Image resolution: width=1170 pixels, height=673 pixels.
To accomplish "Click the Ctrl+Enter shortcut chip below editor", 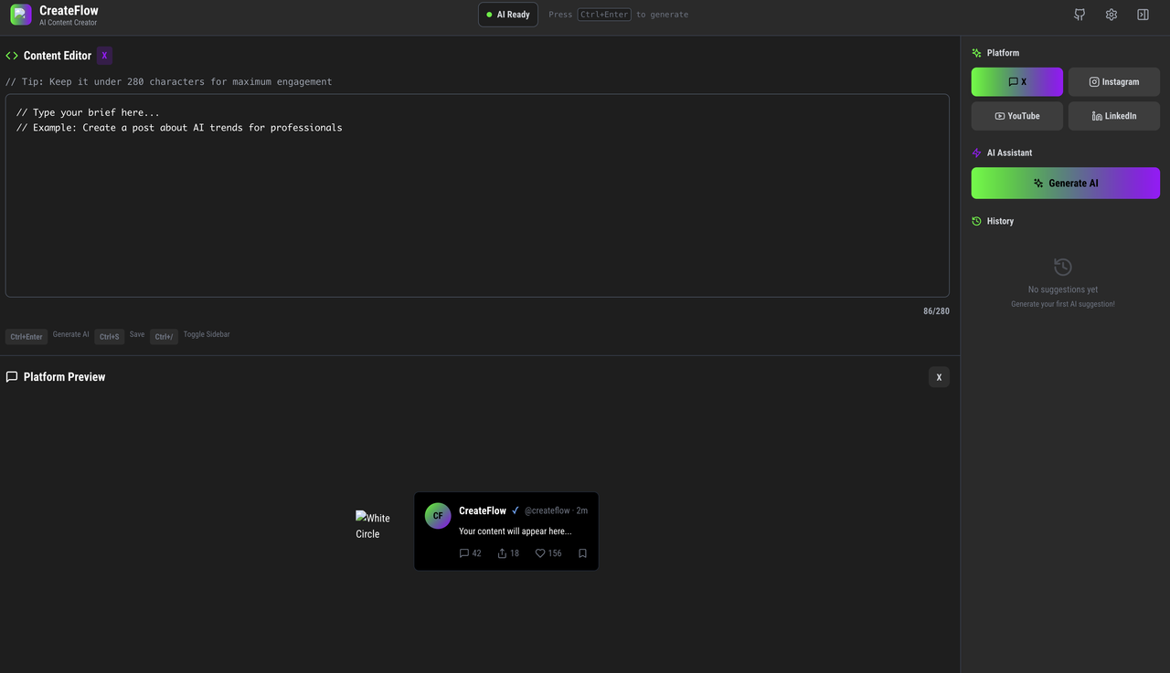I will [27, 337].
